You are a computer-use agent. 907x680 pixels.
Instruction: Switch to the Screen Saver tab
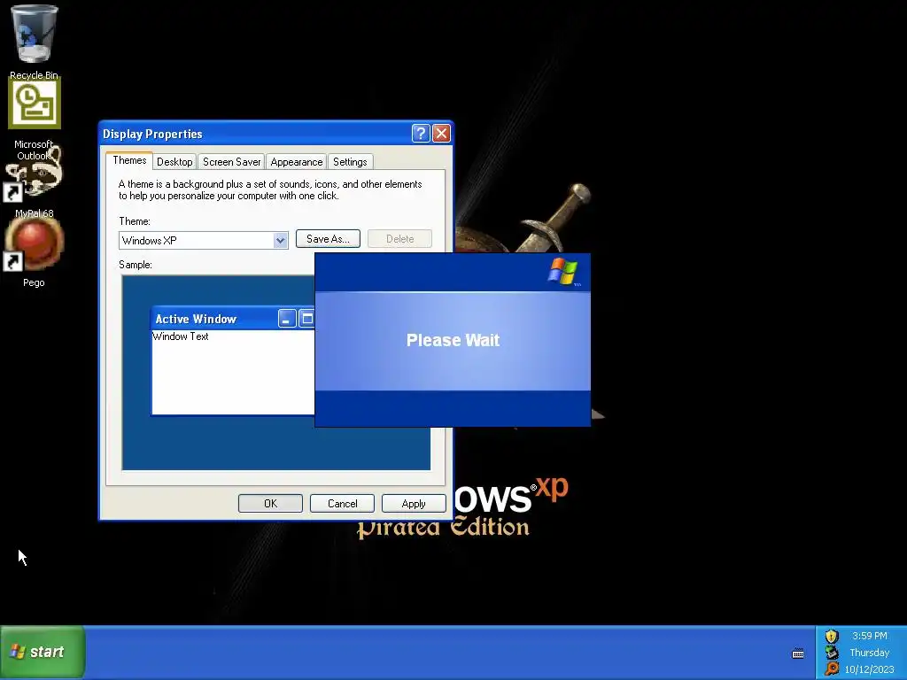[231, 162]
